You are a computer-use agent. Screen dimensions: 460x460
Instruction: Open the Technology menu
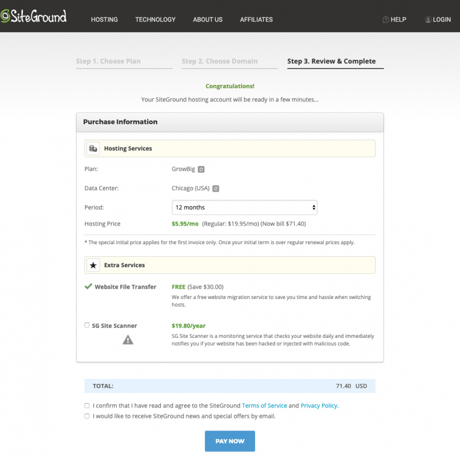[155, 20]
